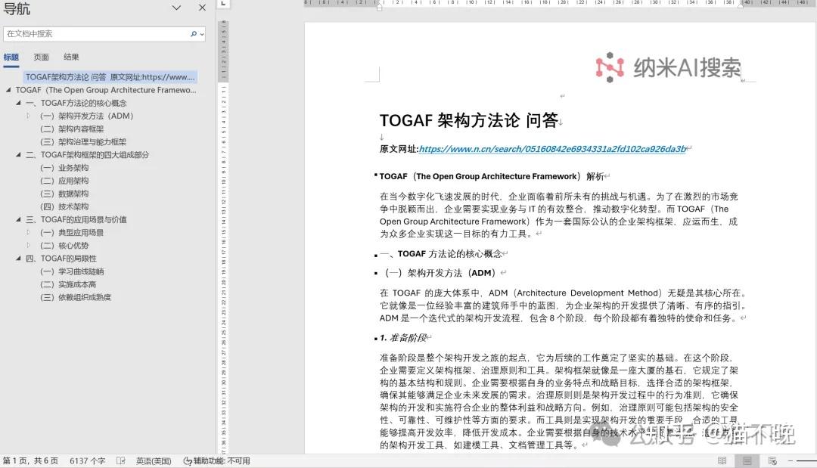Select the highlighted TOGAF架构方法论 问答 heading row
The width and height of the screenshot is (817, 468).
coord(110,77)
